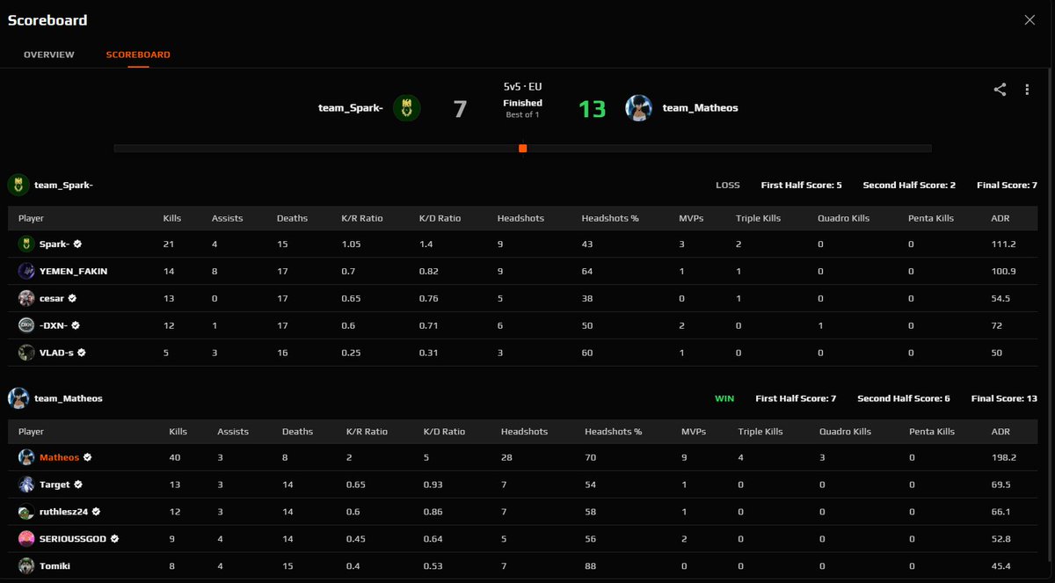
Task: Click the 'Best of 1' label
Action: coord(522,115)
